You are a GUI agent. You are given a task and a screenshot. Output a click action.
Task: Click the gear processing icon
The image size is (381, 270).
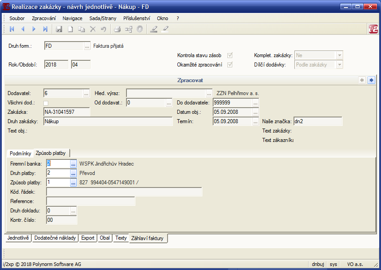140,29
